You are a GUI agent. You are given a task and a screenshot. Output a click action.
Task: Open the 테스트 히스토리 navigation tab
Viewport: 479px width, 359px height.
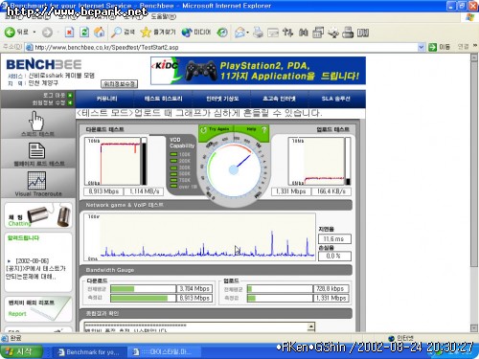[163, 99]
